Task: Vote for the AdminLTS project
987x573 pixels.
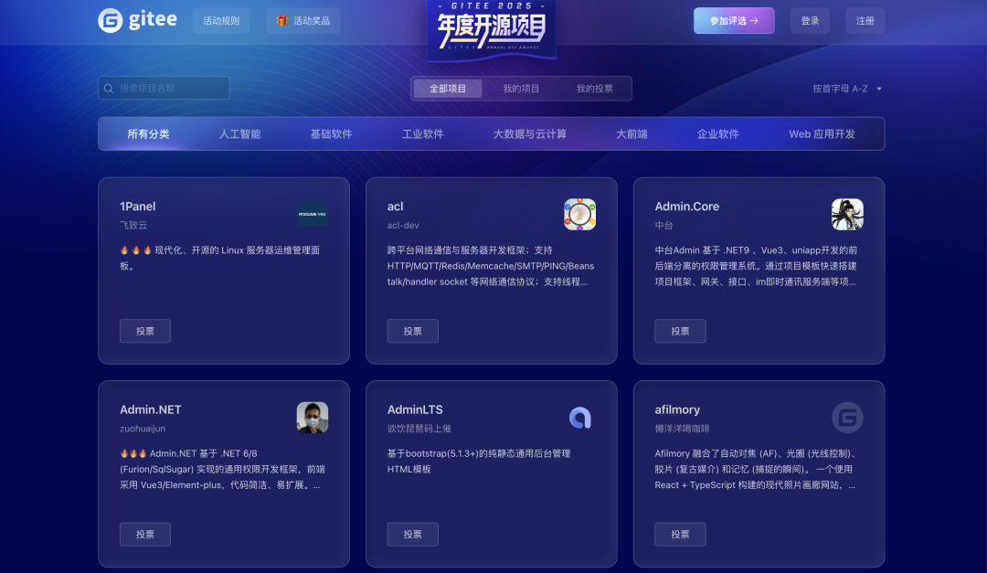Action: coord(413,535)
